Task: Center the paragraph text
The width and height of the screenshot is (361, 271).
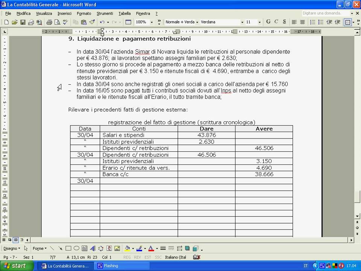Action: [302, 22]
